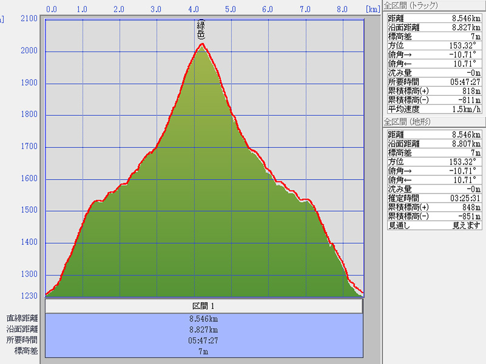Click the 4.0 distance axis label
The width and height of the screenshot is (486, 364).
194,10
